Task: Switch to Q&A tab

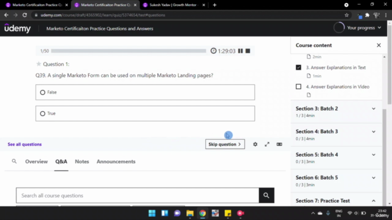Action: 61,161
